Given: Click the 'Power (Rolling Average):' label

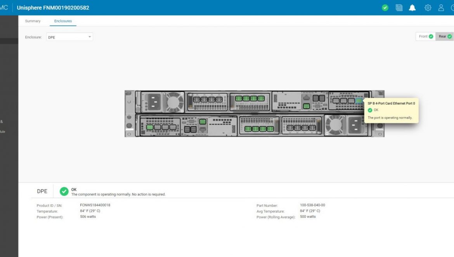Looking at the screenshot, I should pos(276,217).
